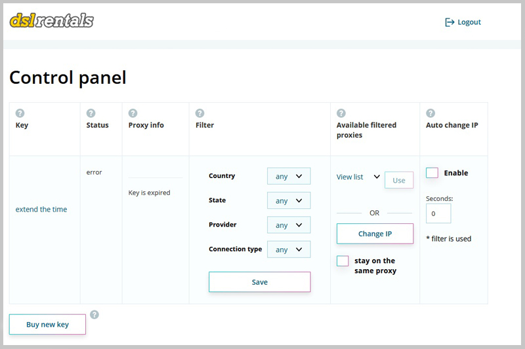Click help icon above Available filtered proxies
This screenshot has height=349, width=525.
pos(341,113)
